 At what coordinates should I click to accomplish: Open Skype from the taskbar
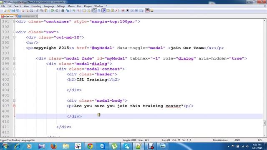[126, 146]
